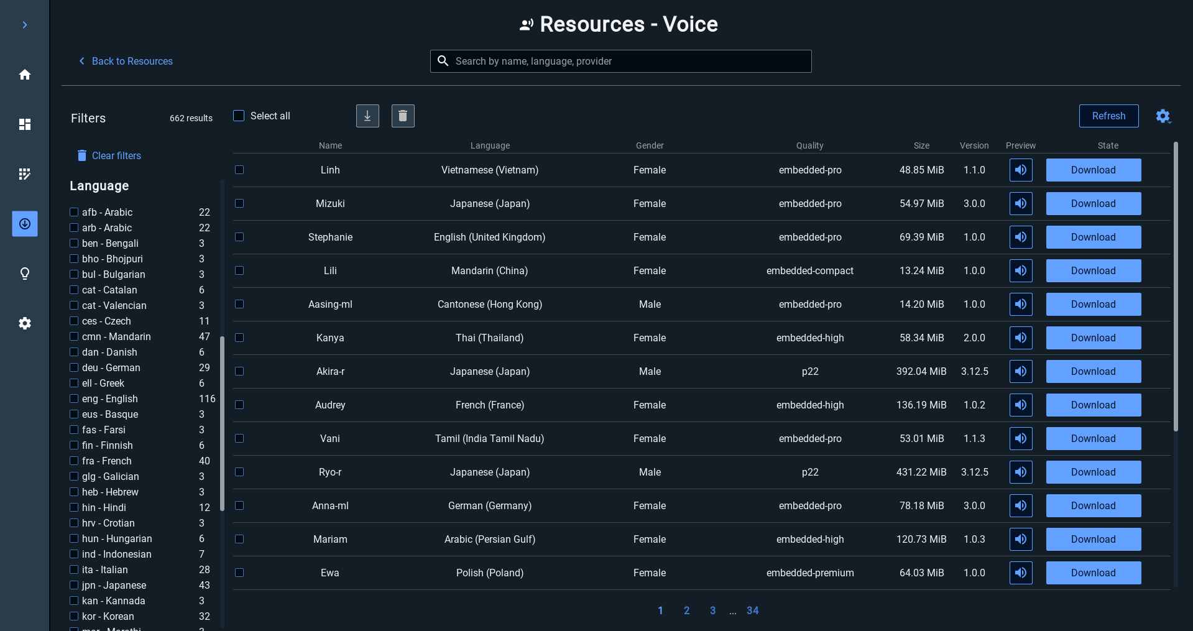Play preview for the Akira-r voice
This screenshot has width=1193, height=631.
point(1021,371)
